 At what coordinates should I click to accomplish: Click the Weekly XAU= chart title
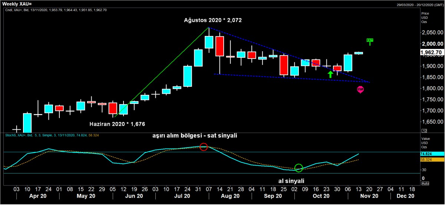17,3
